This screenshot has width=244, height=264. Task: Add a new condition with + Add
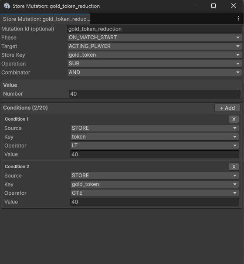coord(227,108)
